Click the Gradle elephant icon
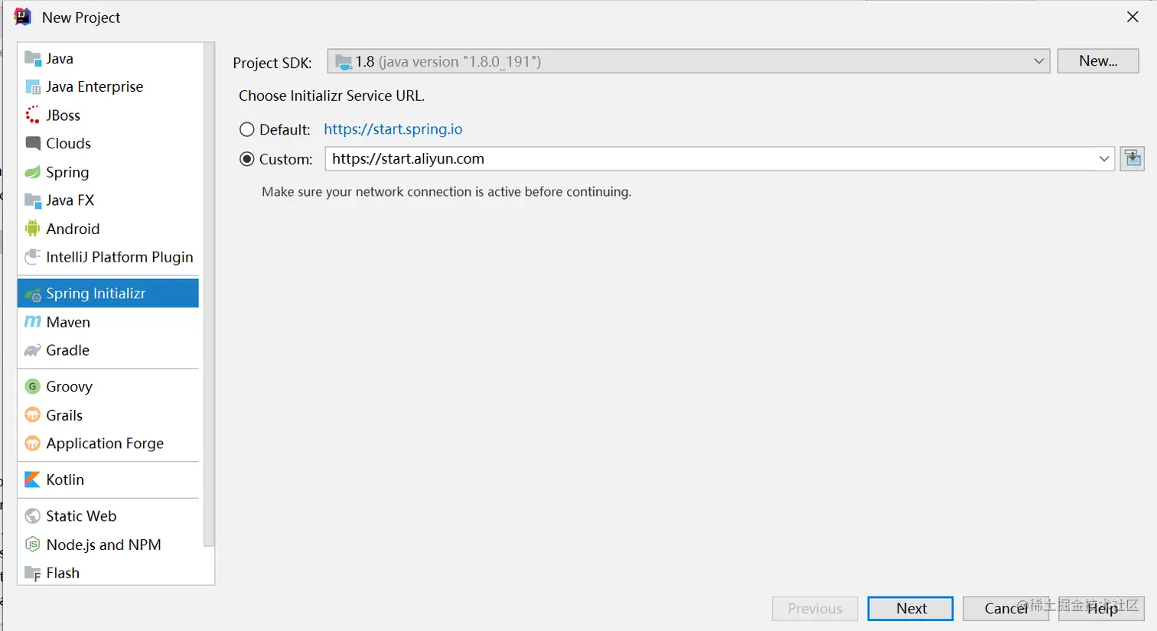1157x631 pixels. pyautogui.click(x=32, y=350)
